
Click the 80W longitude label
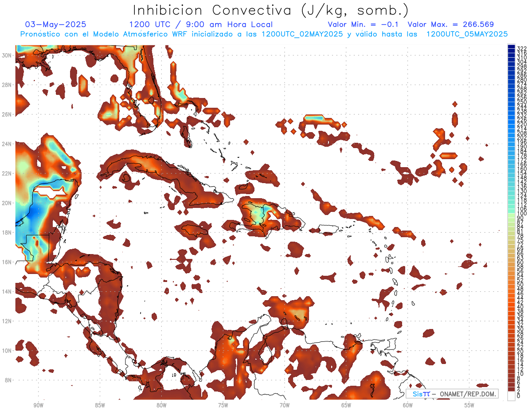[x=161, y=405]
